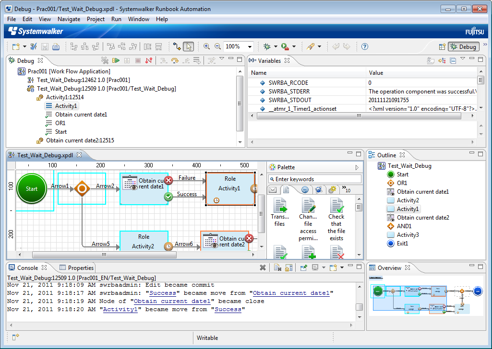This screenshot has height=349, width=492.
Task: Close the Console view tab
Action: 44,268
